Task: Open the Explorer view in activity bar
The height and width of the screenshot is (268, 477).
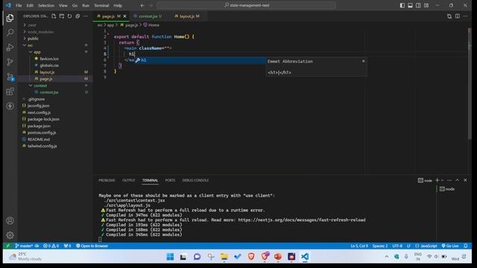Action: click(10, 18)
